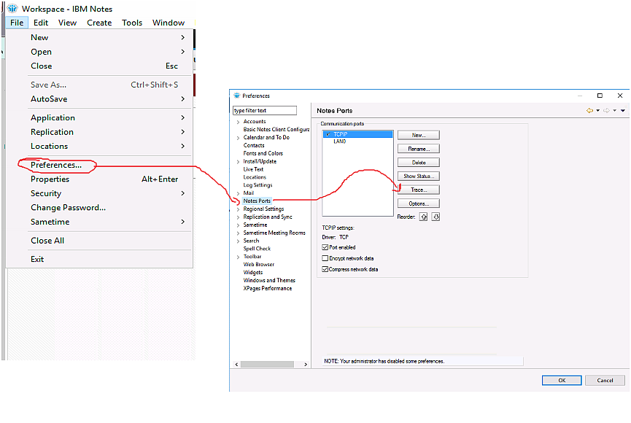Select Live Text preference page
Screen dimensions: 631x423
tap(254, 169)
